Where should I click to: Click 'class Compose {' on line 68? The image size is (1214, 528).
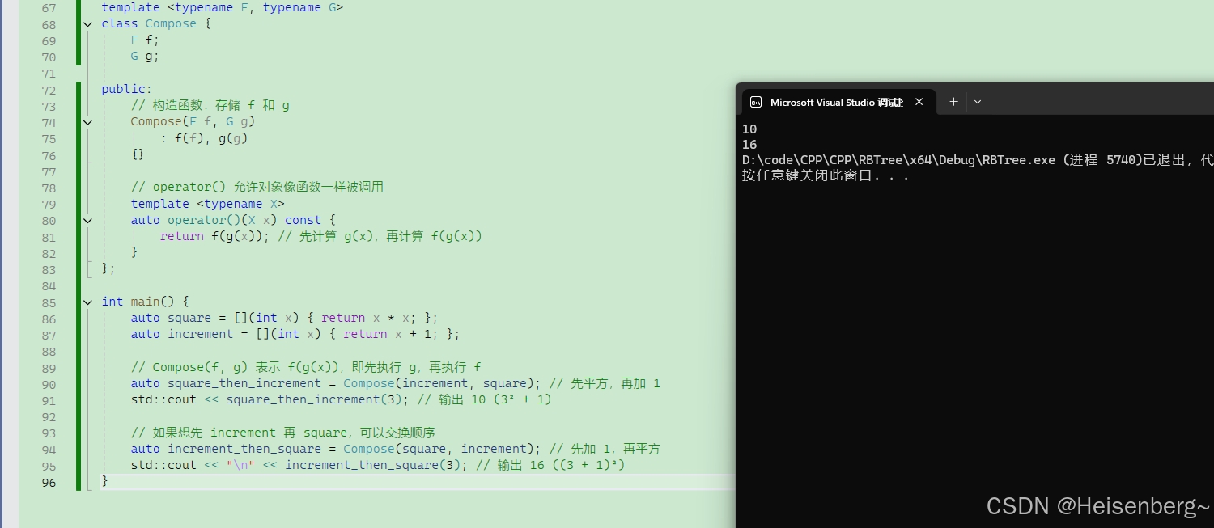coord(156,24)
